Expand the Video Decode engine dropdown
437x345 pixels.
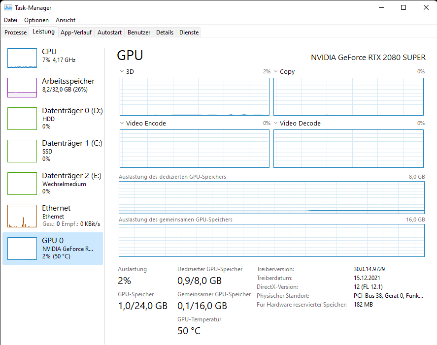click(x=275, y=123)
